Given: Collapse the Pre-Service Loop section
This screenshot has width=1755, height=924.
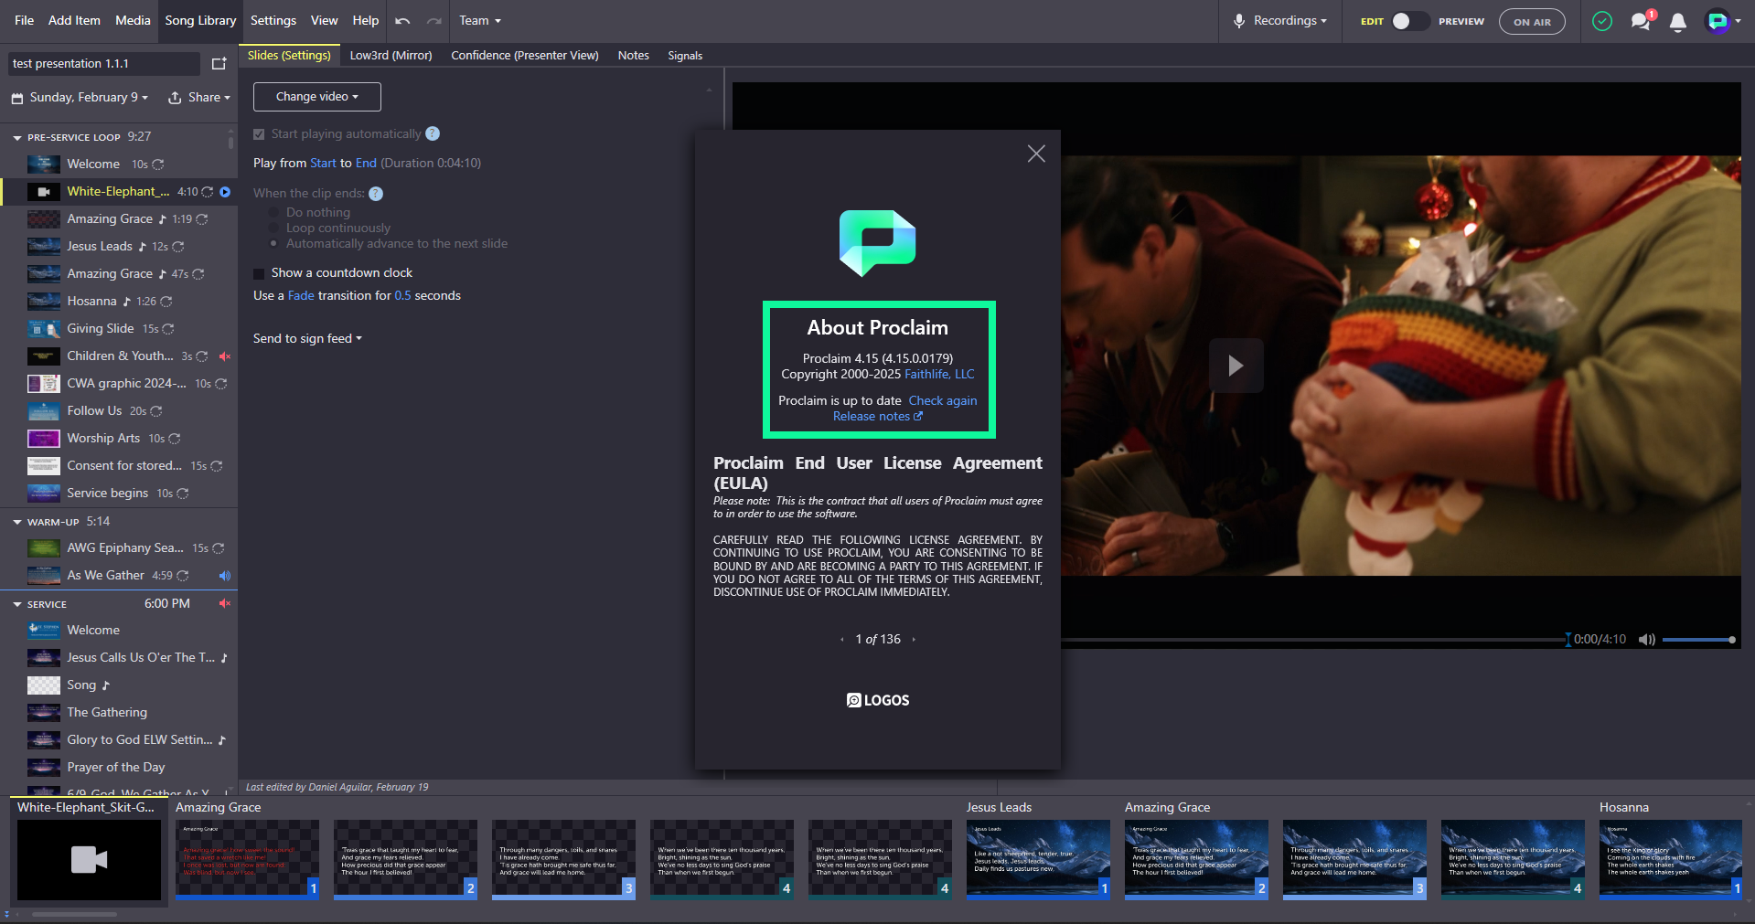Looking at the screenshot, I should [17, 138].
